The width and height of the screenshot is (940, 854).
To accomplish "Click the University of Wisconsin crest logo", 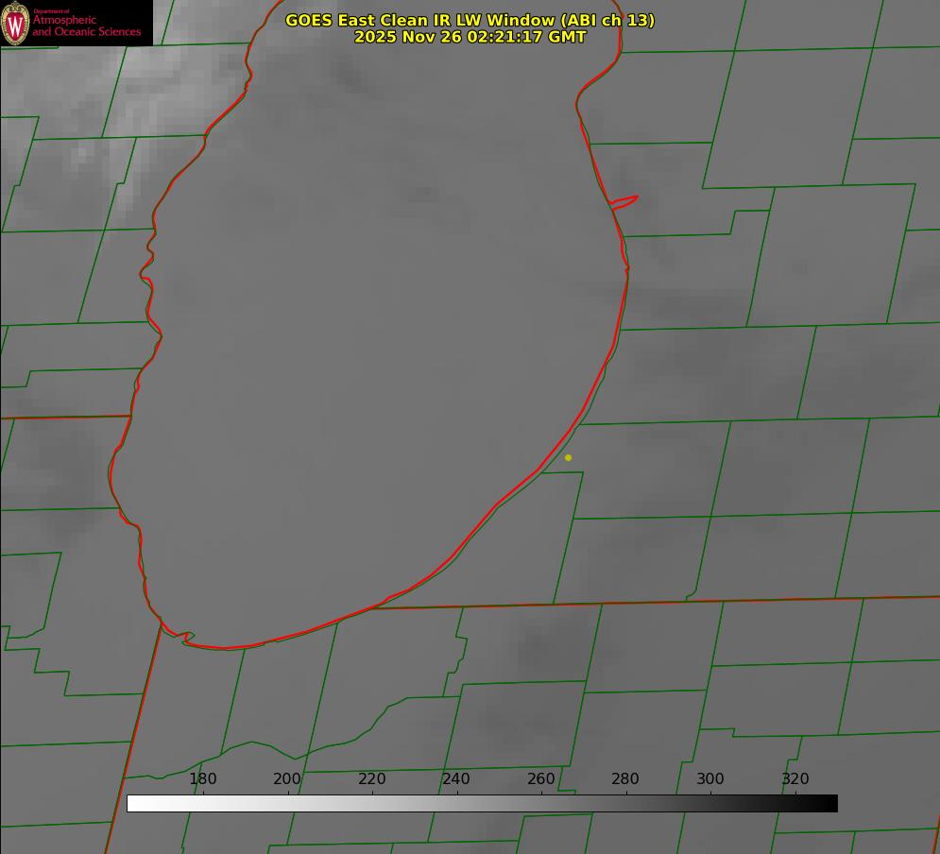I will click(15, 23).
